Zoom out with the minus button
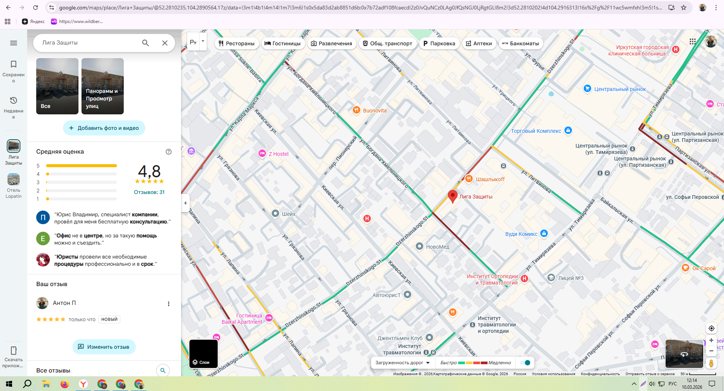724x391 pixels. (x=711, y=351)
